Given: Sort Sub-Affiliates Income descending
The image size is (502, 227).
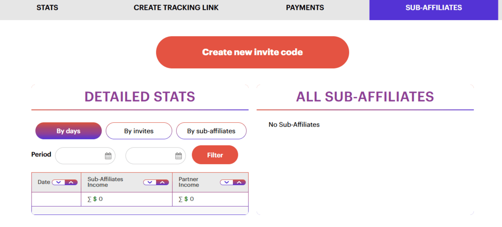Looking at the screenshot, I should [x=150, y=182].
